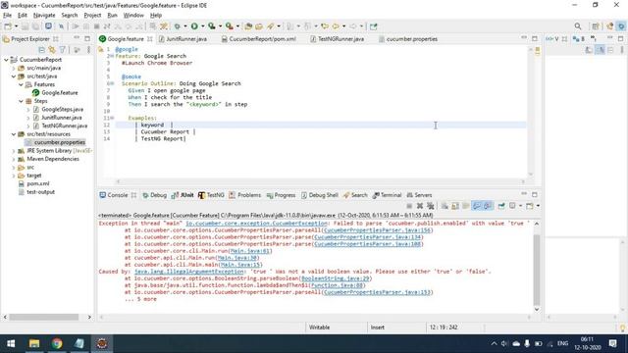Click the Open Type toolbar icon
The width and height of the screenshot is (628, 353).
pos(248,26)
